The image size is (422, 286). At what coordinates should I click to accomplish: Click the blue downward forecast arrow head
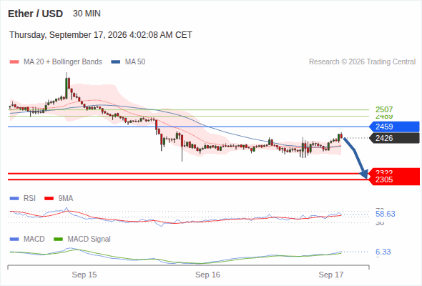364,174
